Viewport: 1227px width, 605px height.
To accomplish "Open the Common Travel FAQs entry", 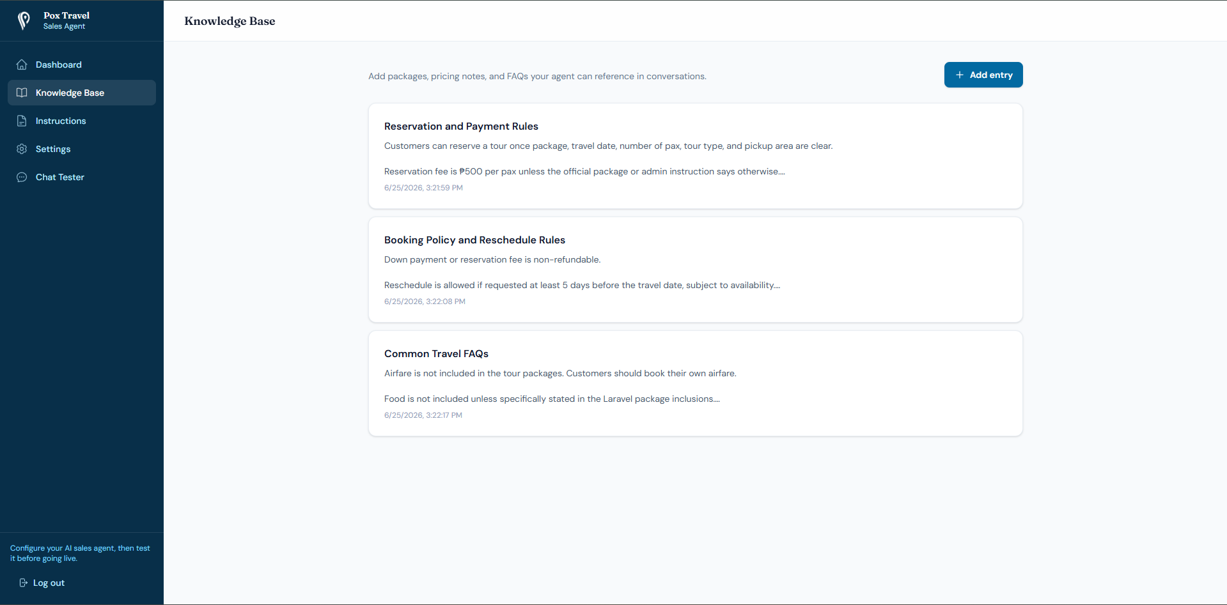I will click(x=696, y=383).
